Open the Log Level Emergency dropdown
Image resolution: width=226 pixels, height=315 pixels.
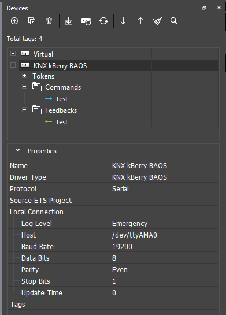coord(164,224)
